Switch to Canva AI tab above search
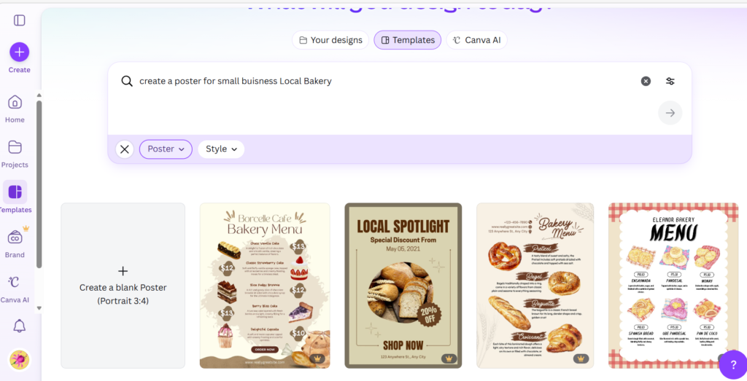 [x=476, y=40]
